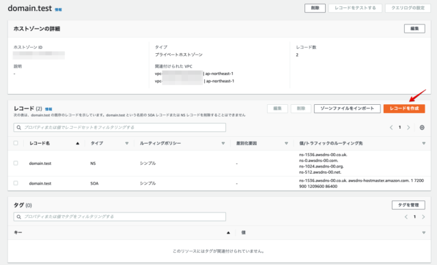The height and width of the screenshot is (265, 437).
Task: Select page 1 in tags pagination
Action: point(414,217)
